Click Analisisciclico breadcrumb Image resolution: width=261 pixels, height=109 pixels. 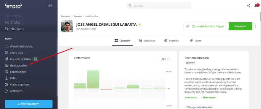coord(92,16)
